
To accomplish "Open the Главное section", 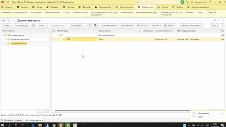I will point(7,7).
